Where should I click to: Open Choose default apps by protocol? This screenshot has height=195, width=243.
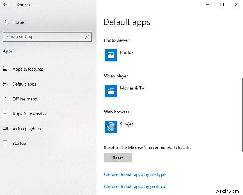[x=135, y=186]
